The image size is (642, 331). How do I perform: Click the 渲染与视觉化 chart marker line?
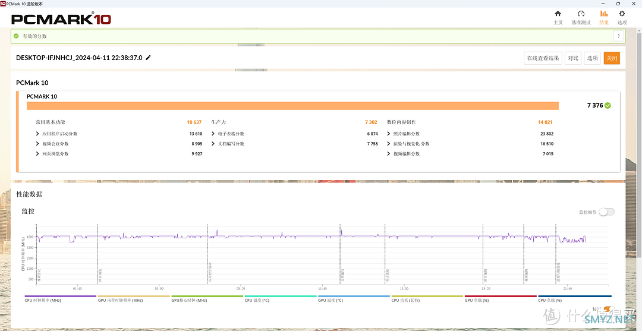click(556, 254)
